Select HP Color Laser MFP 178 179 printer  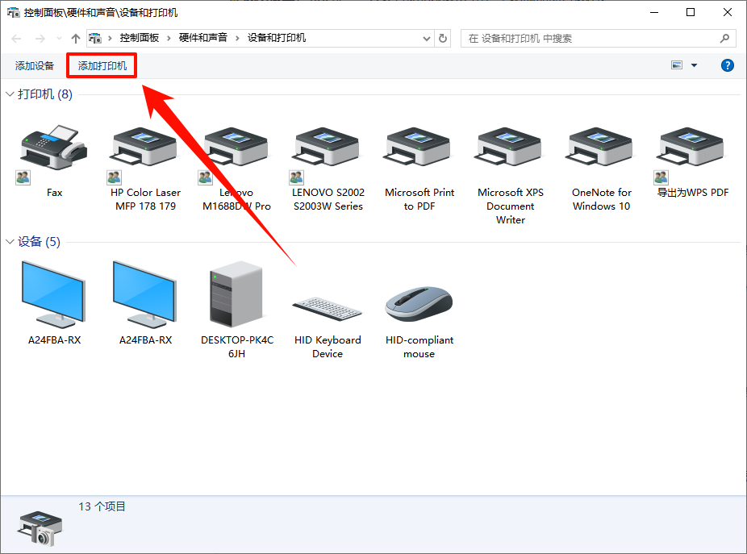coord(145,148)
